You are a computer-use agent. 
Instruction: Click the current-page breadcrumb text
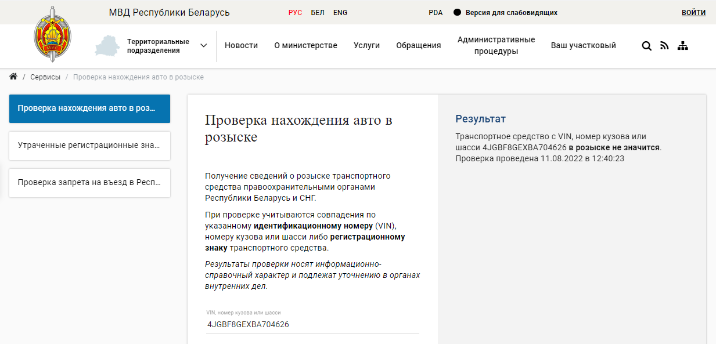click(x=138, y=77)
